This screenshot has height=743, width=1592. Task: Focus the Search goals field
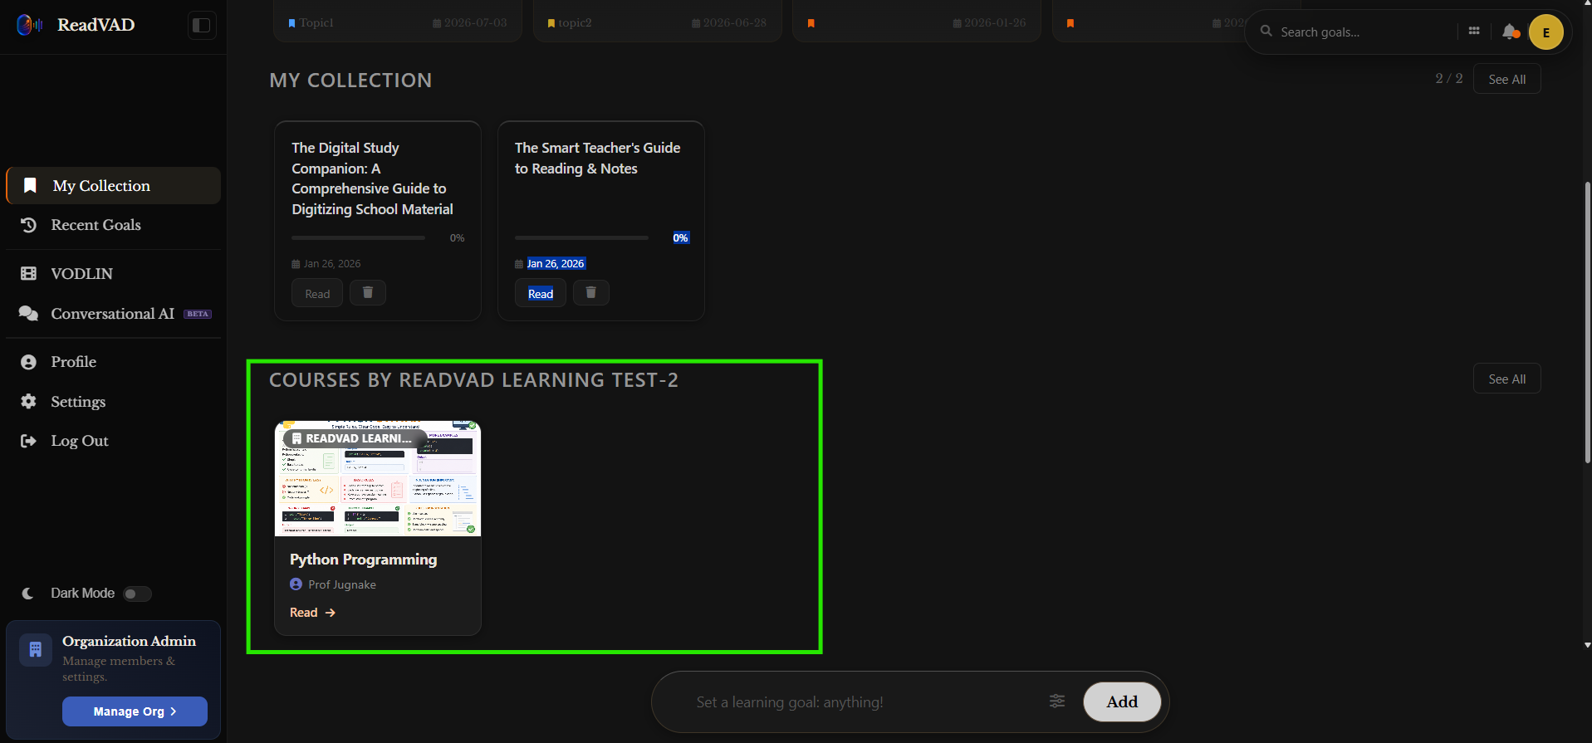[1366, 32]
